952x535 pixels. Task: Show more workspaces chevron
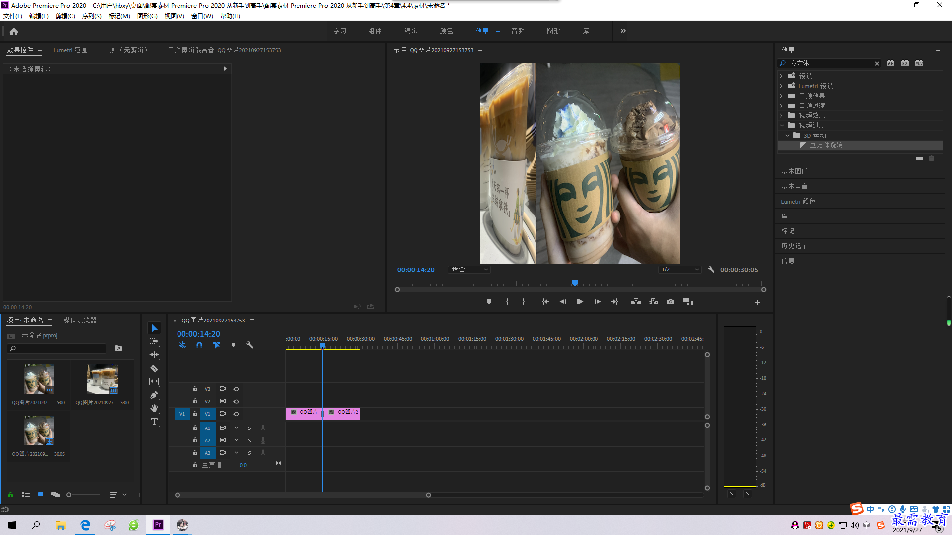point(623,31)
